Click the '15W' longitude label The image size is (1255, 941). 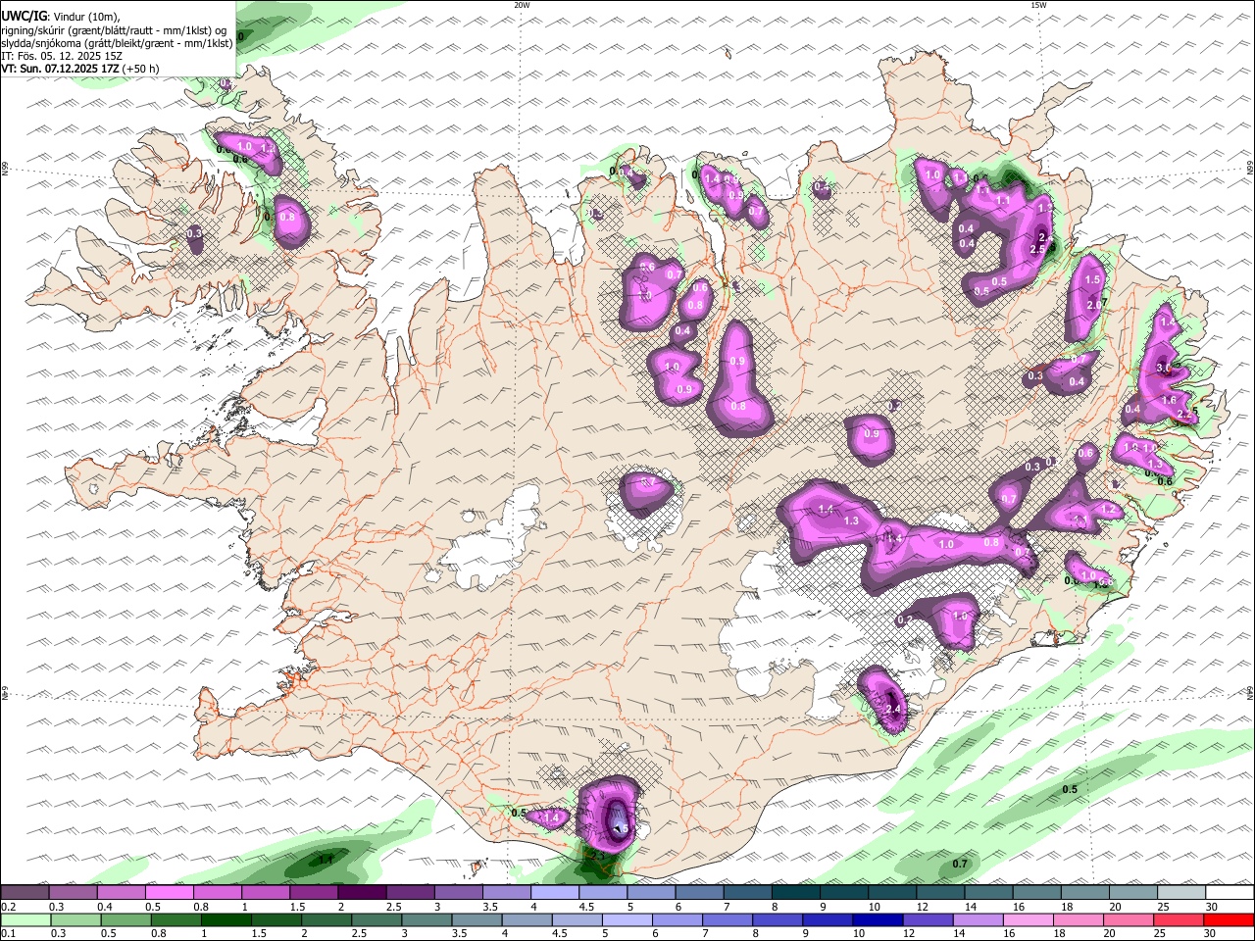pos(1038,5)
